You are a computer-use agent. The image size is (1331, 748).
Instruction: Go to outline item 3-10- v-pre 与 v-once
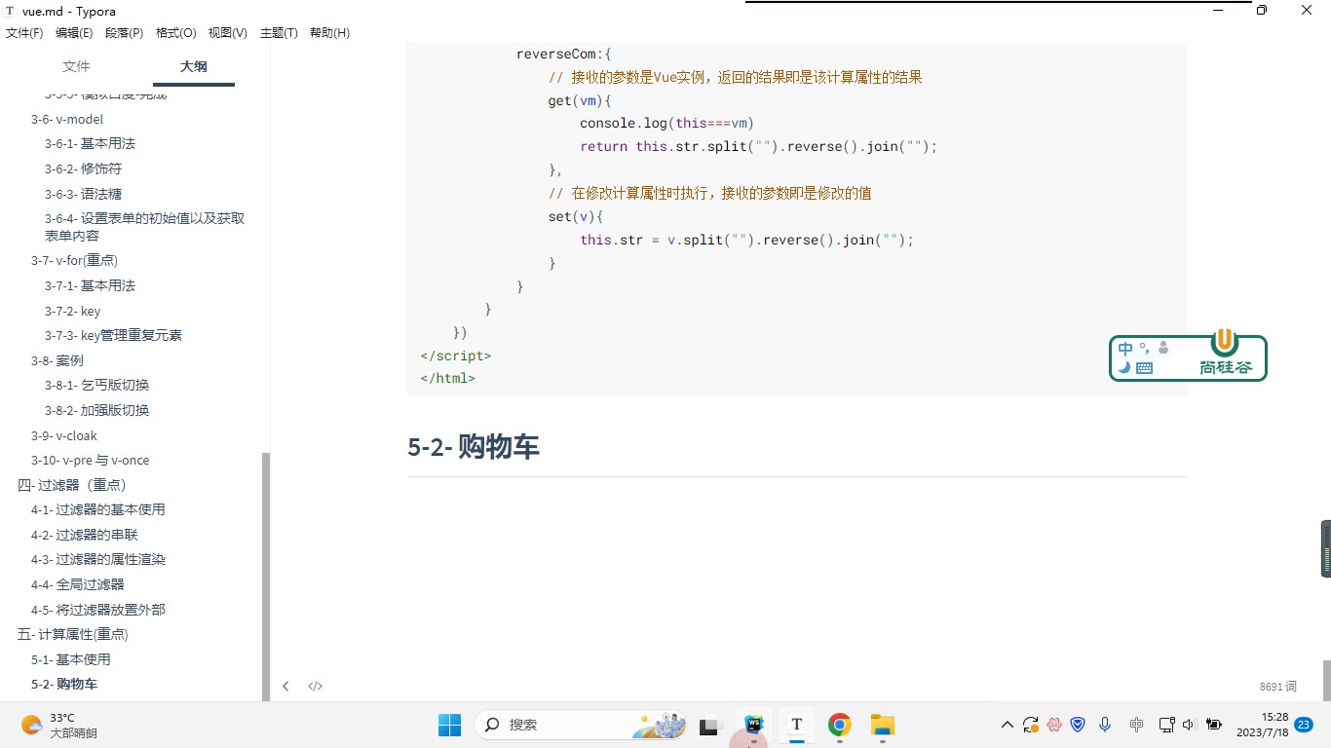(x=91, y=460)
